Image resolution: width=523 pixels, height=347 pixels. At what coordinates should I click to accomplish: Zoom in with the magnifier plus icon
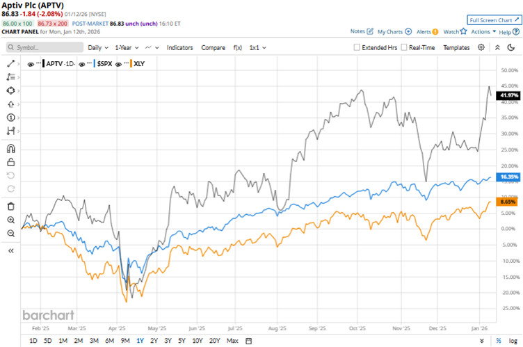10,220
